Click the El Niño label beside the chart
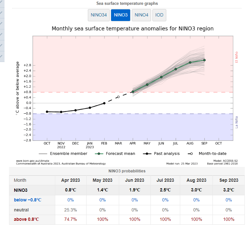This screenshot has height=225, width=248. point(236,57)
